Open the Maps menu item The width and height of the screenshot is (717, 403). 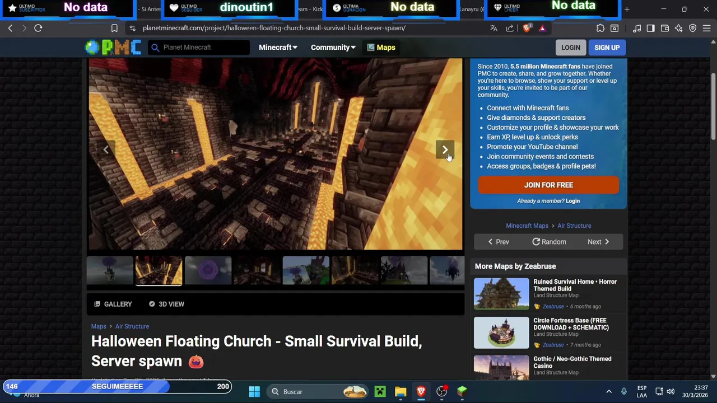point(381,48)
